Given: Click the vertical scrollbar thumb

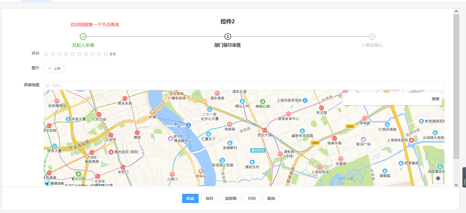Looking at the screenshot, I should (456, 86).
